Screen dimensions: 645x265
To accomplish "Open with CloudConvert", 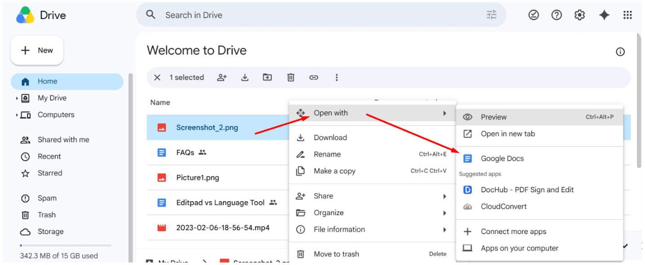I will click(x=539, y=206).
